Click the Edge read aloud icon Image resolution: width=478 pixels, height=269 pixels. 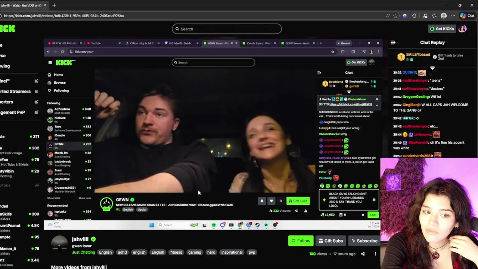pyautogui.click(x=388, y=16)
